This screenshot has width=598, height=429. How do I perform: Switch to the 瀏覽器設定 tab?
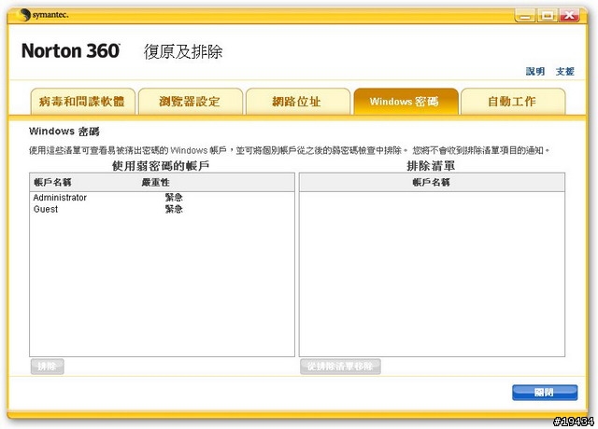point(191,102)
